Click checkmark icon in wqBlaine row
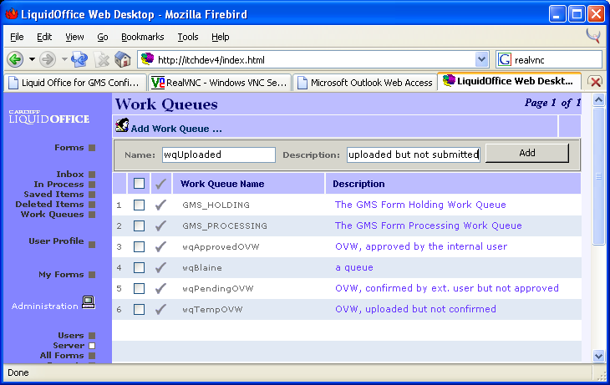This screenshot has height=385, width=610. (x=161, y=267)
